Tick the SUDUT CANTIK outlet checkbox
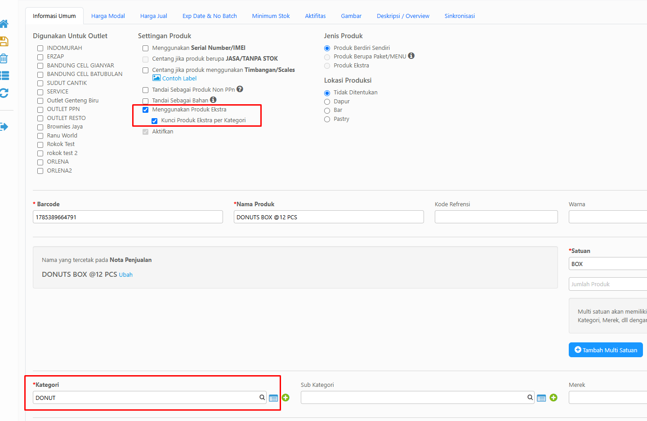Screen dimensions: 647x421 click(40, 83)
